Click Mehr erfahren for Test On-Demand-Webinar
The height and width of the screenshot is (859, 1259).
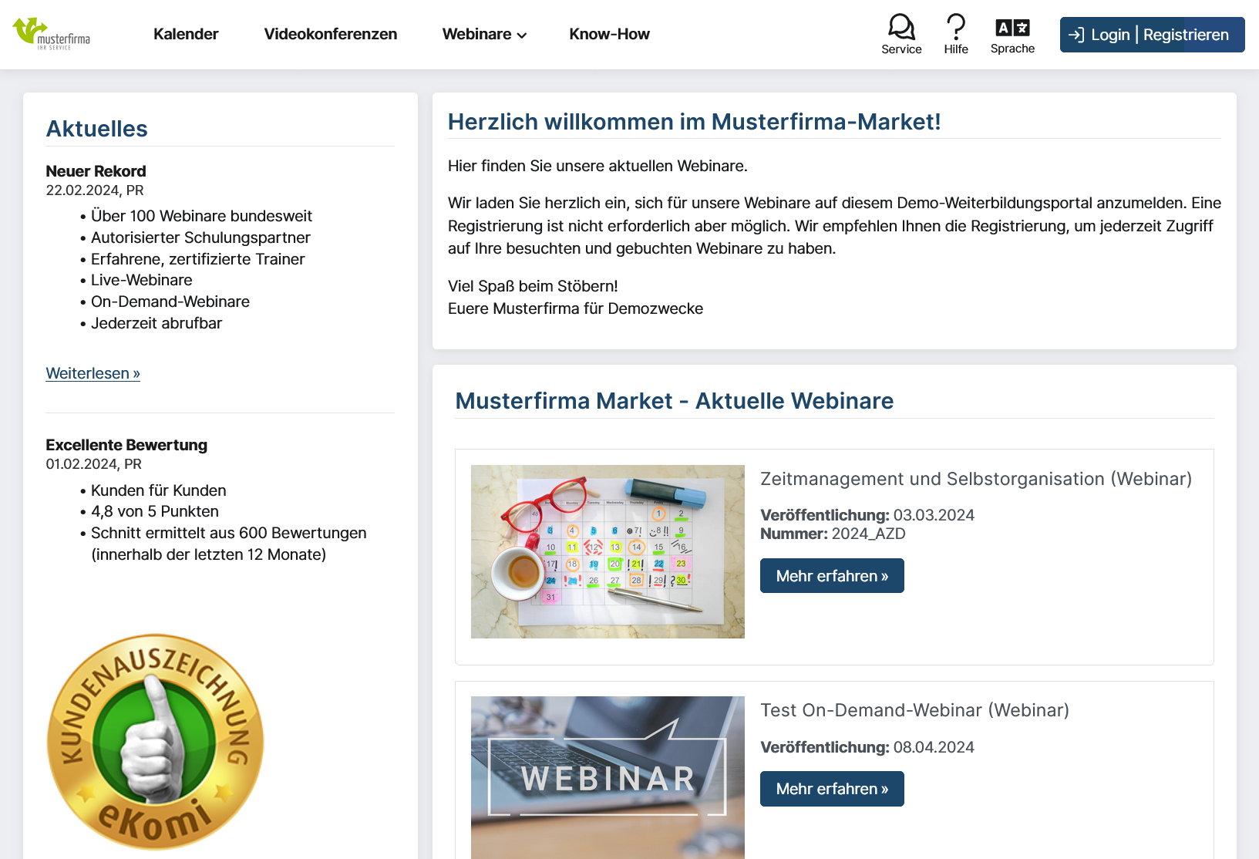click(832, 789)
